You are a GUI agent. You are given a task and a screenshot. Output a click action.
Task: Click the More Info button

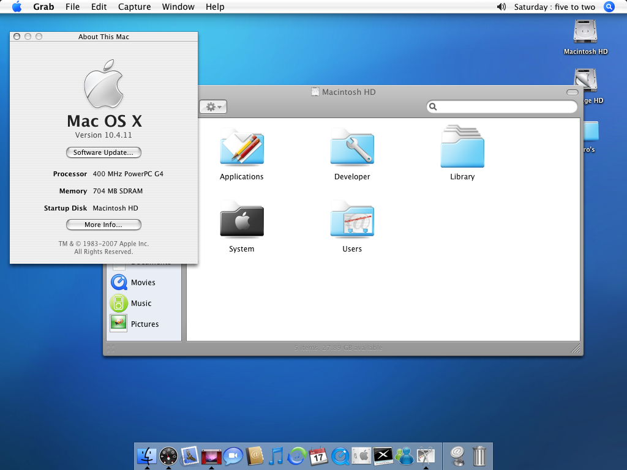[x=103, y=225]
